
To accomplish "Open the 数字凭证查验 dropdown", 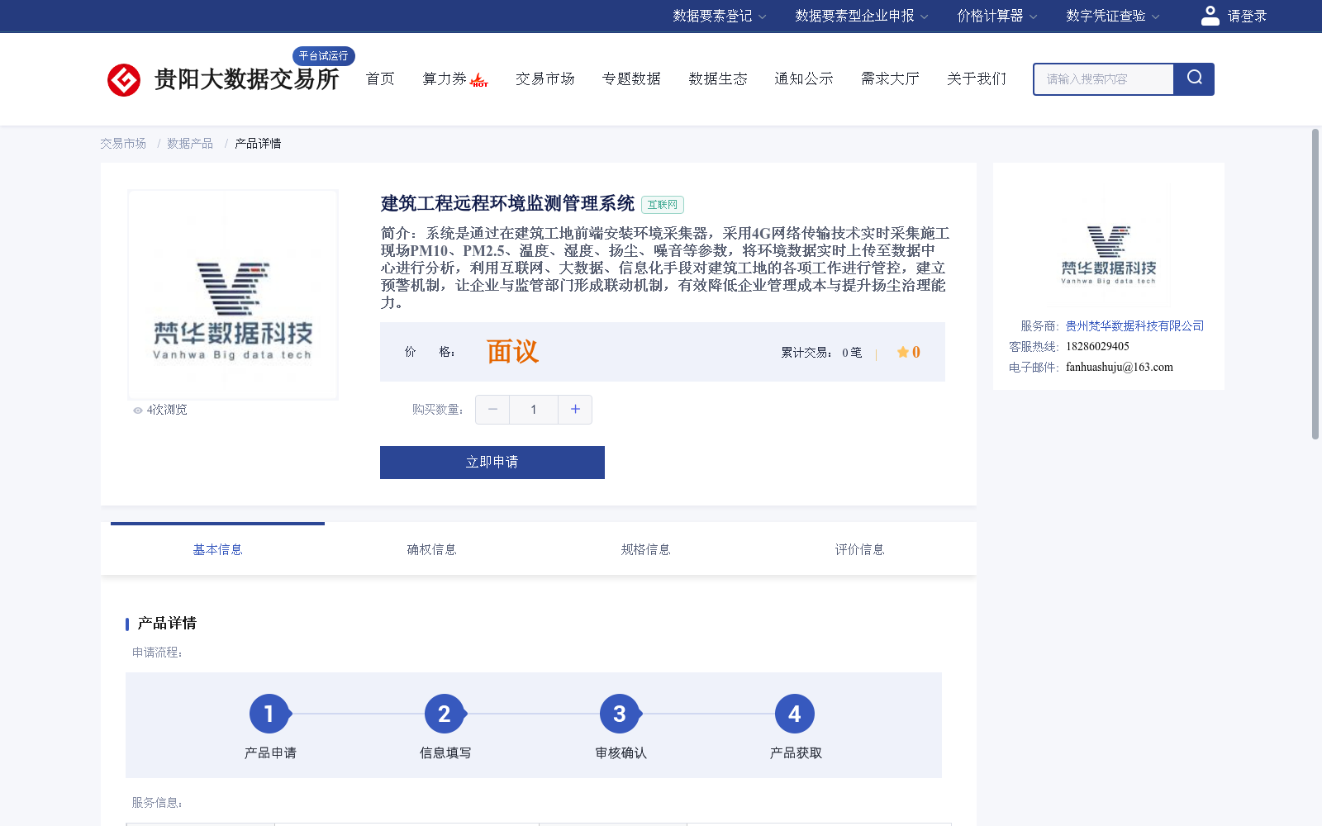I will point(1112,16).
